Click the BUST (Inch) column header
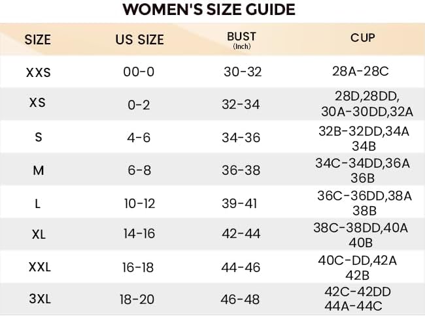 pyautogui.click(x=241, y=40)
